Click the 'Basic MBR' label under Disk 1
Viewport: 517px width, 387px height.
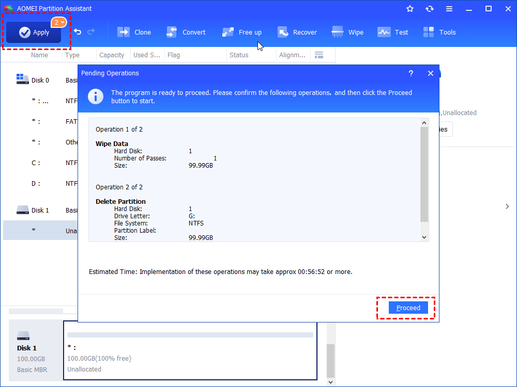tap(32, 370)
